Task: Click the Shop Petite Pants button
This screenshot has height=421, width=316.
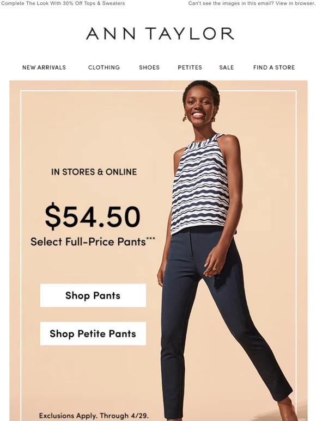Action: pos(93,333)
